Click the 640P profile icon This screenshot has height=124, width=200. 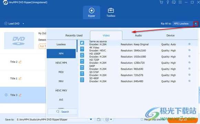(82, 68)
